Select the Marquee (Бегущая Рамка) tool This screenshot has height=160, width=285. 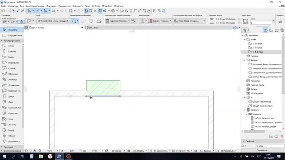12,36
